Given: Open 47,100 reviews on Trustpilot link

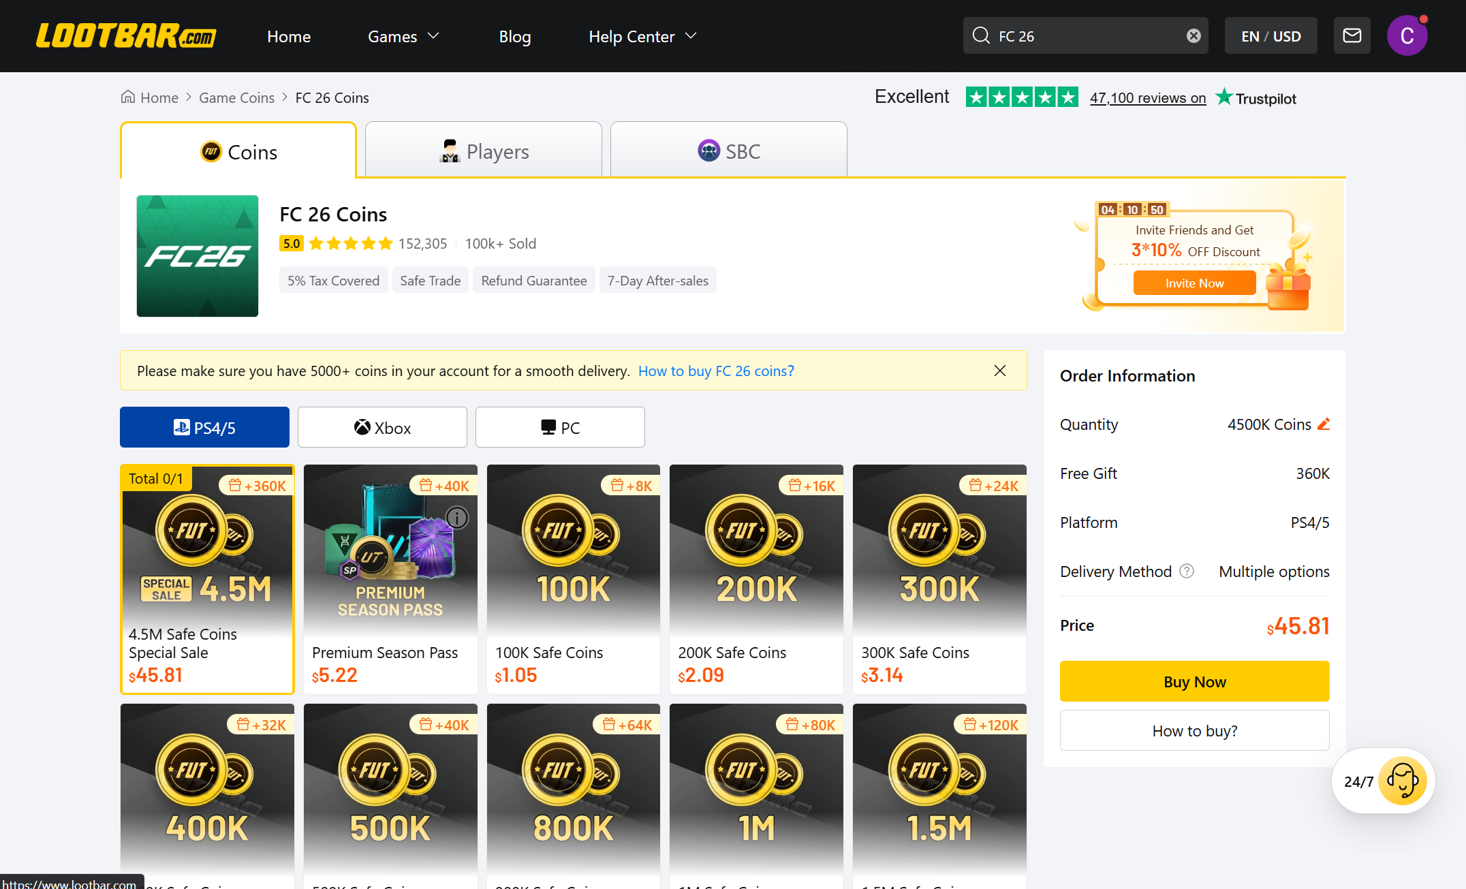Looking at the screenshot, I should point(1148,97).
